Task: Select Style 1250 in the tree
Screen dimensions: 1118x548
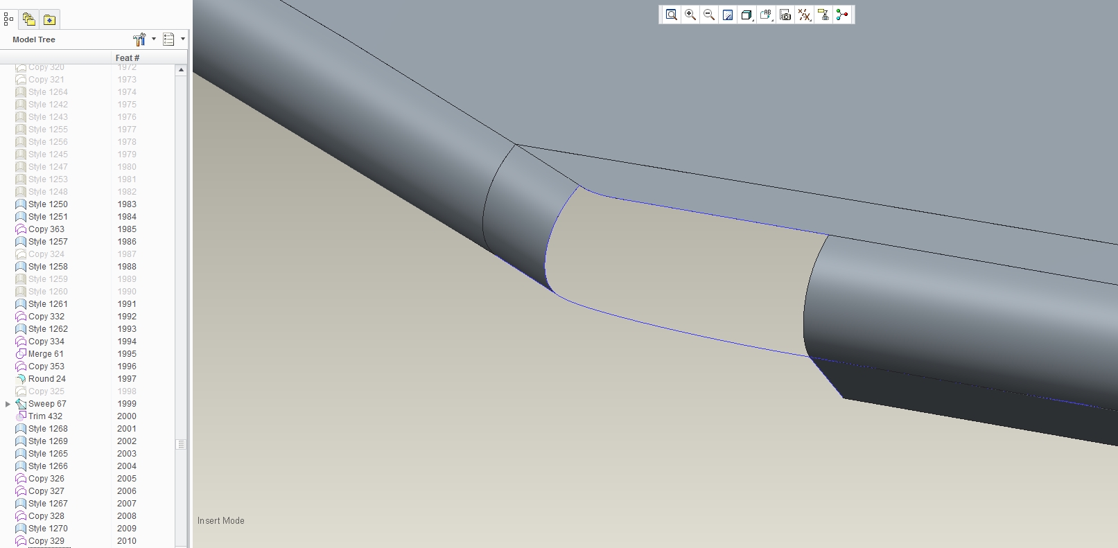Action: 42,204
